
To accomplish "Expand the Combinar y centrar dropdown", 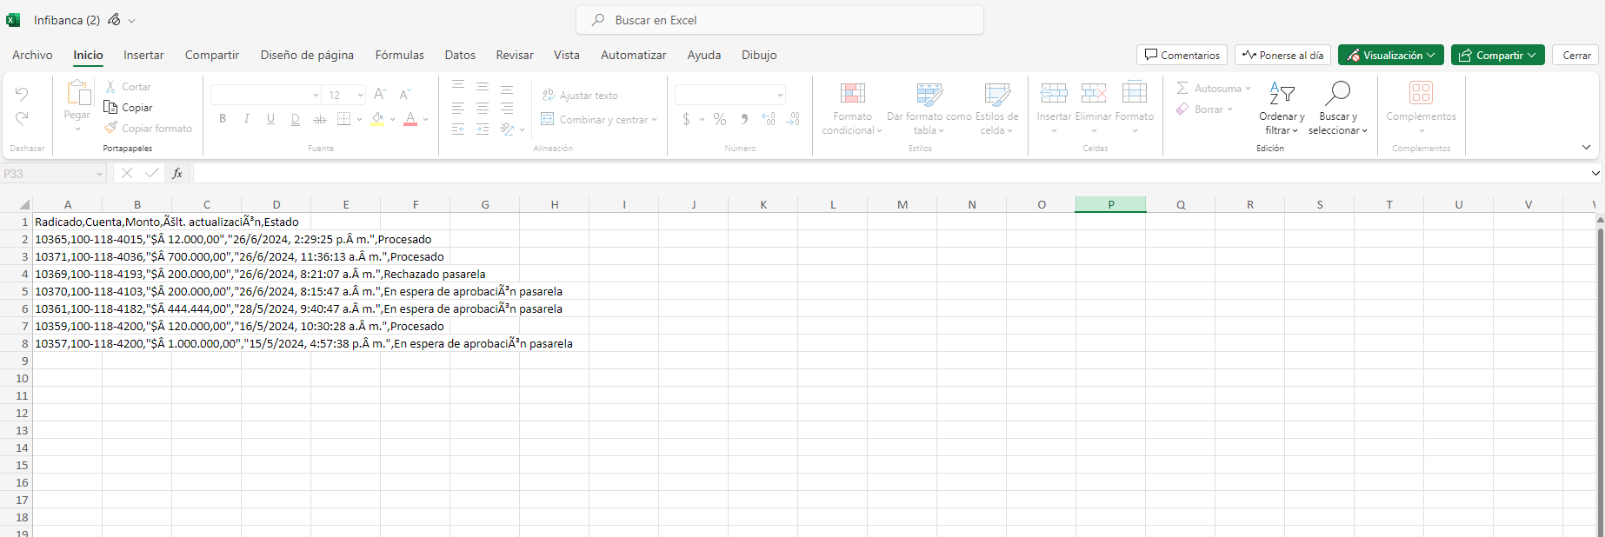I will click(x=654, y=120).
